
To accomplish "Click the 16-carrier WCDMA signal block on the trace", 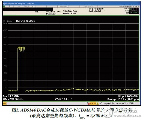I will [x=22, y=49].
